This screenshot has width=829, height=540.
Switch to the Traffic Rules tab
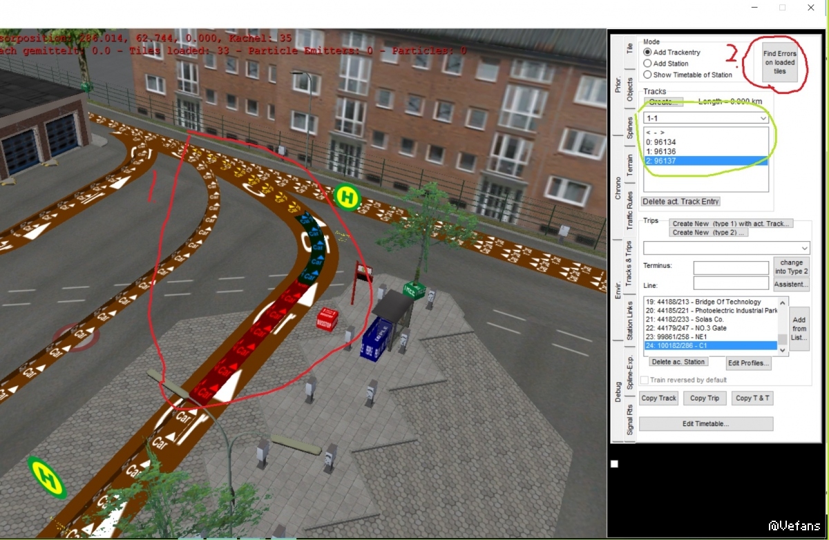pyautogui.click(x=629, y=211)
